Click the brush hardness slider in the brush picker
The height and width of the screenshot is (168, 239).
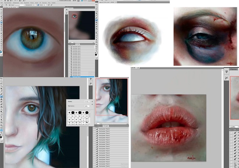point(79,108)
